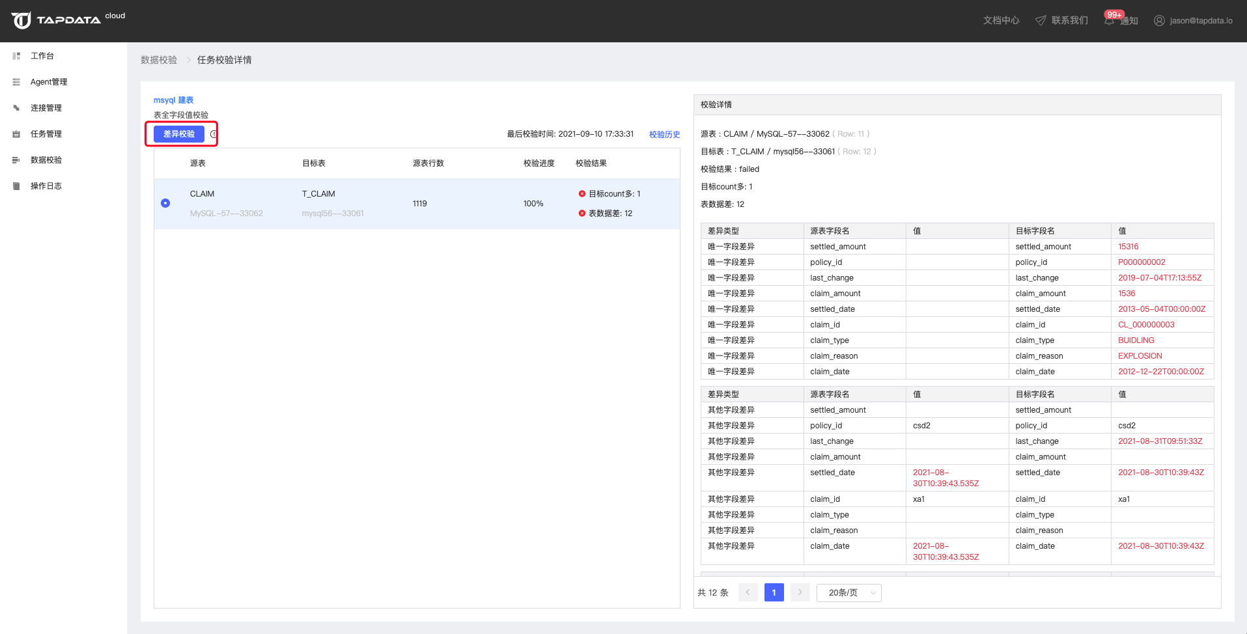Screen dimensions: 1247x634
Task: Click the 任务管理 sidebar icon
Action: pos(16,134)
